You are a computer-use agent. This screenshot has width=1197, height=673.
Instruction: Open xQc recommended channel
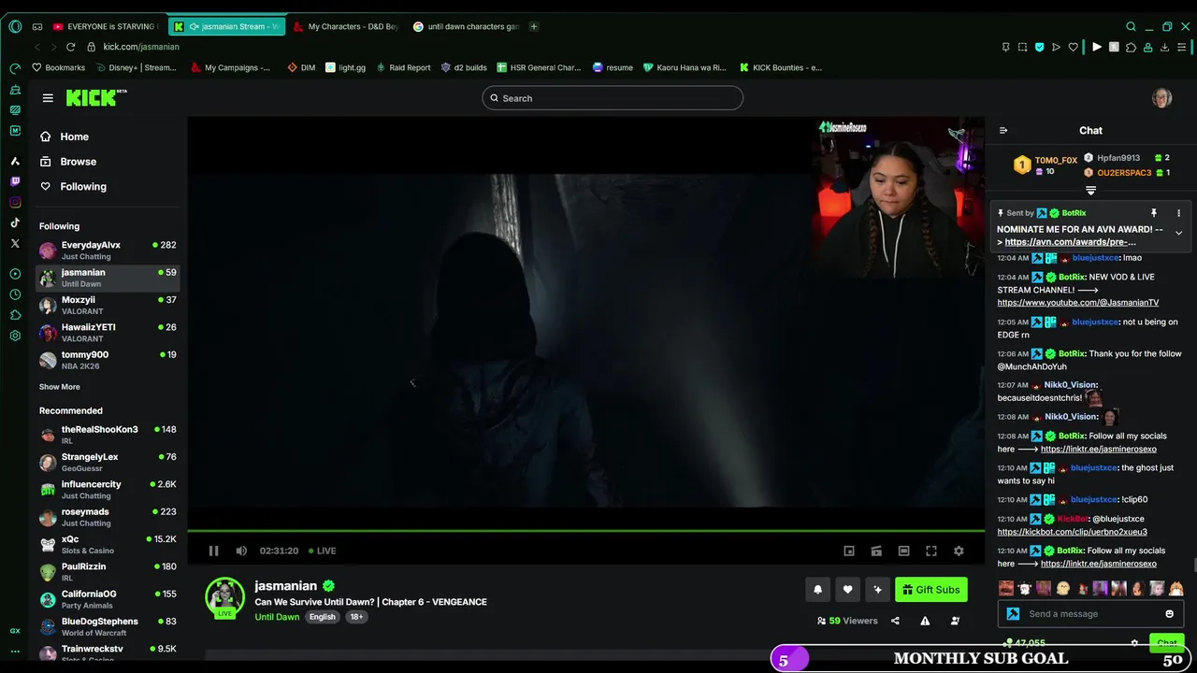pyautogui.click(x=108, y=544)
